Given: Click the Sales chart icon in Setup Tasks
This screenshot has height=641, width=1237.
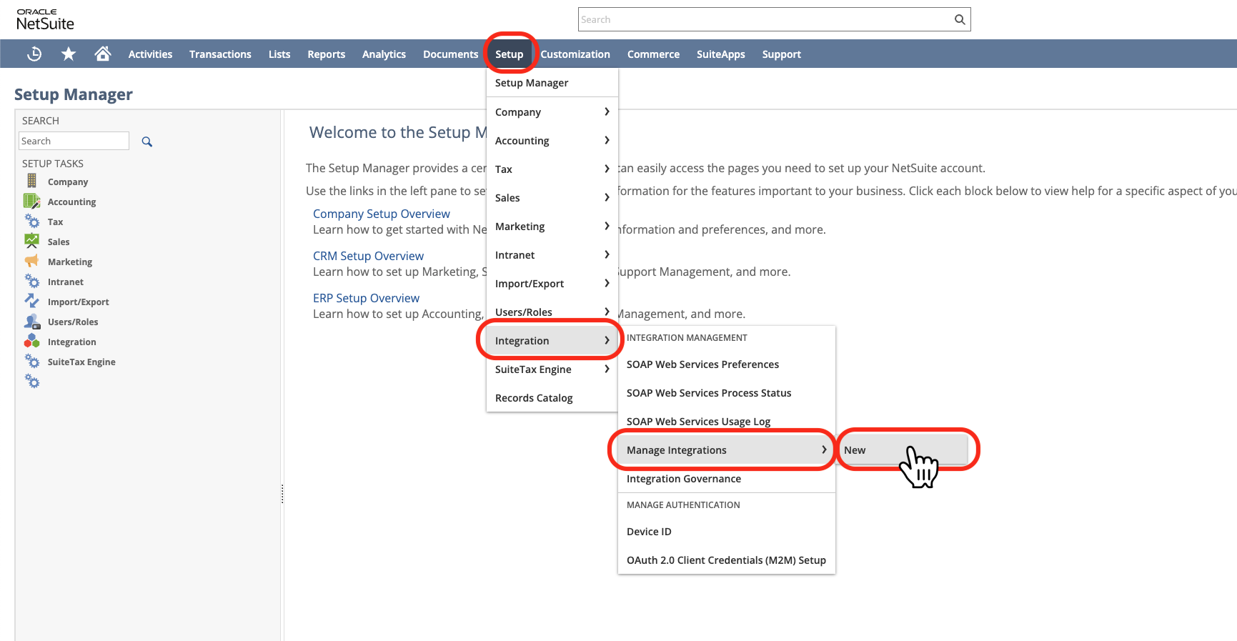Looking at the screenshot, I should [31, 241].
